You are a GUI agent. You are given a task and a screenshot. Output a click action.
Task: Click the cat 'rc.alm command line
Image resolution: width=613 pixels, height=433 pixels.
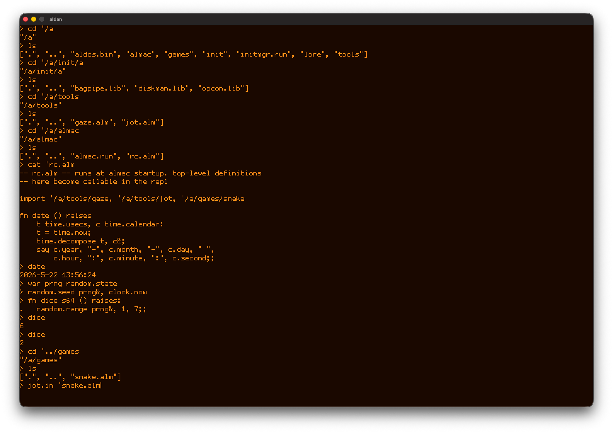point(47,164)
